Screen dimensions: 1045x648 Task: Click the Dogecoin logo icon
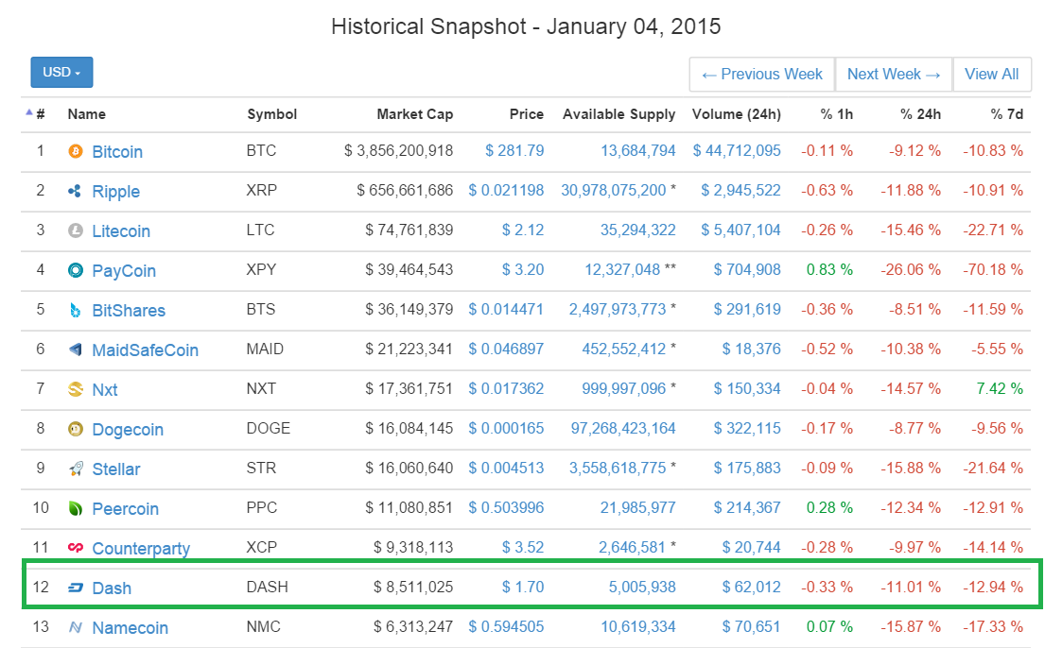coord(76,429)
